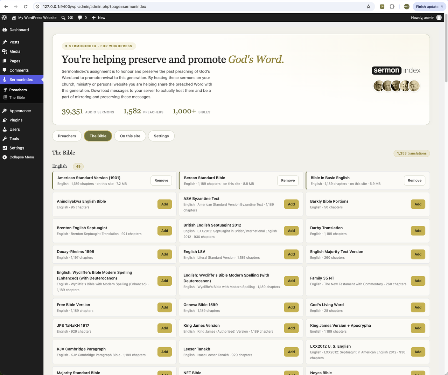Open the admin bar search icon
The height and width of the screenshot is (375, 448).
pos(63,18)
